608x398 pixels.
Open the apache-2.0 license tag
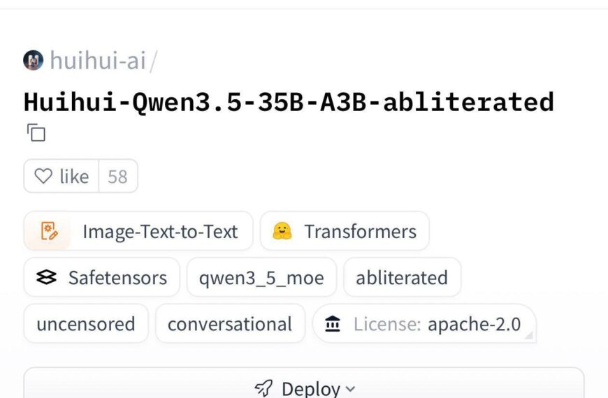click(474, 324)
